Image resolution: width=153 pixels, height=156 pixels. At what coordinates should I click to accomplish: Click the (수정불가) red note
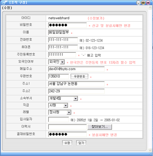[96, 18]
